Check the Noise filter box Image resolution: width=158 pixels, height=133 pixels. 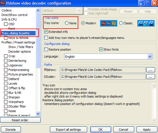[x=6, y=111]
